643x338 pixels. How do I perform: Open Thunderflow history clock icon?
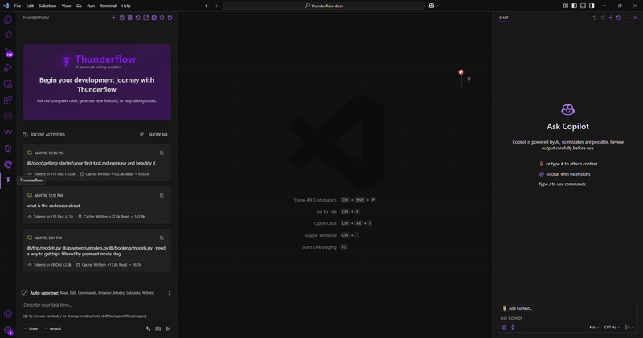(x=137, y=18)
